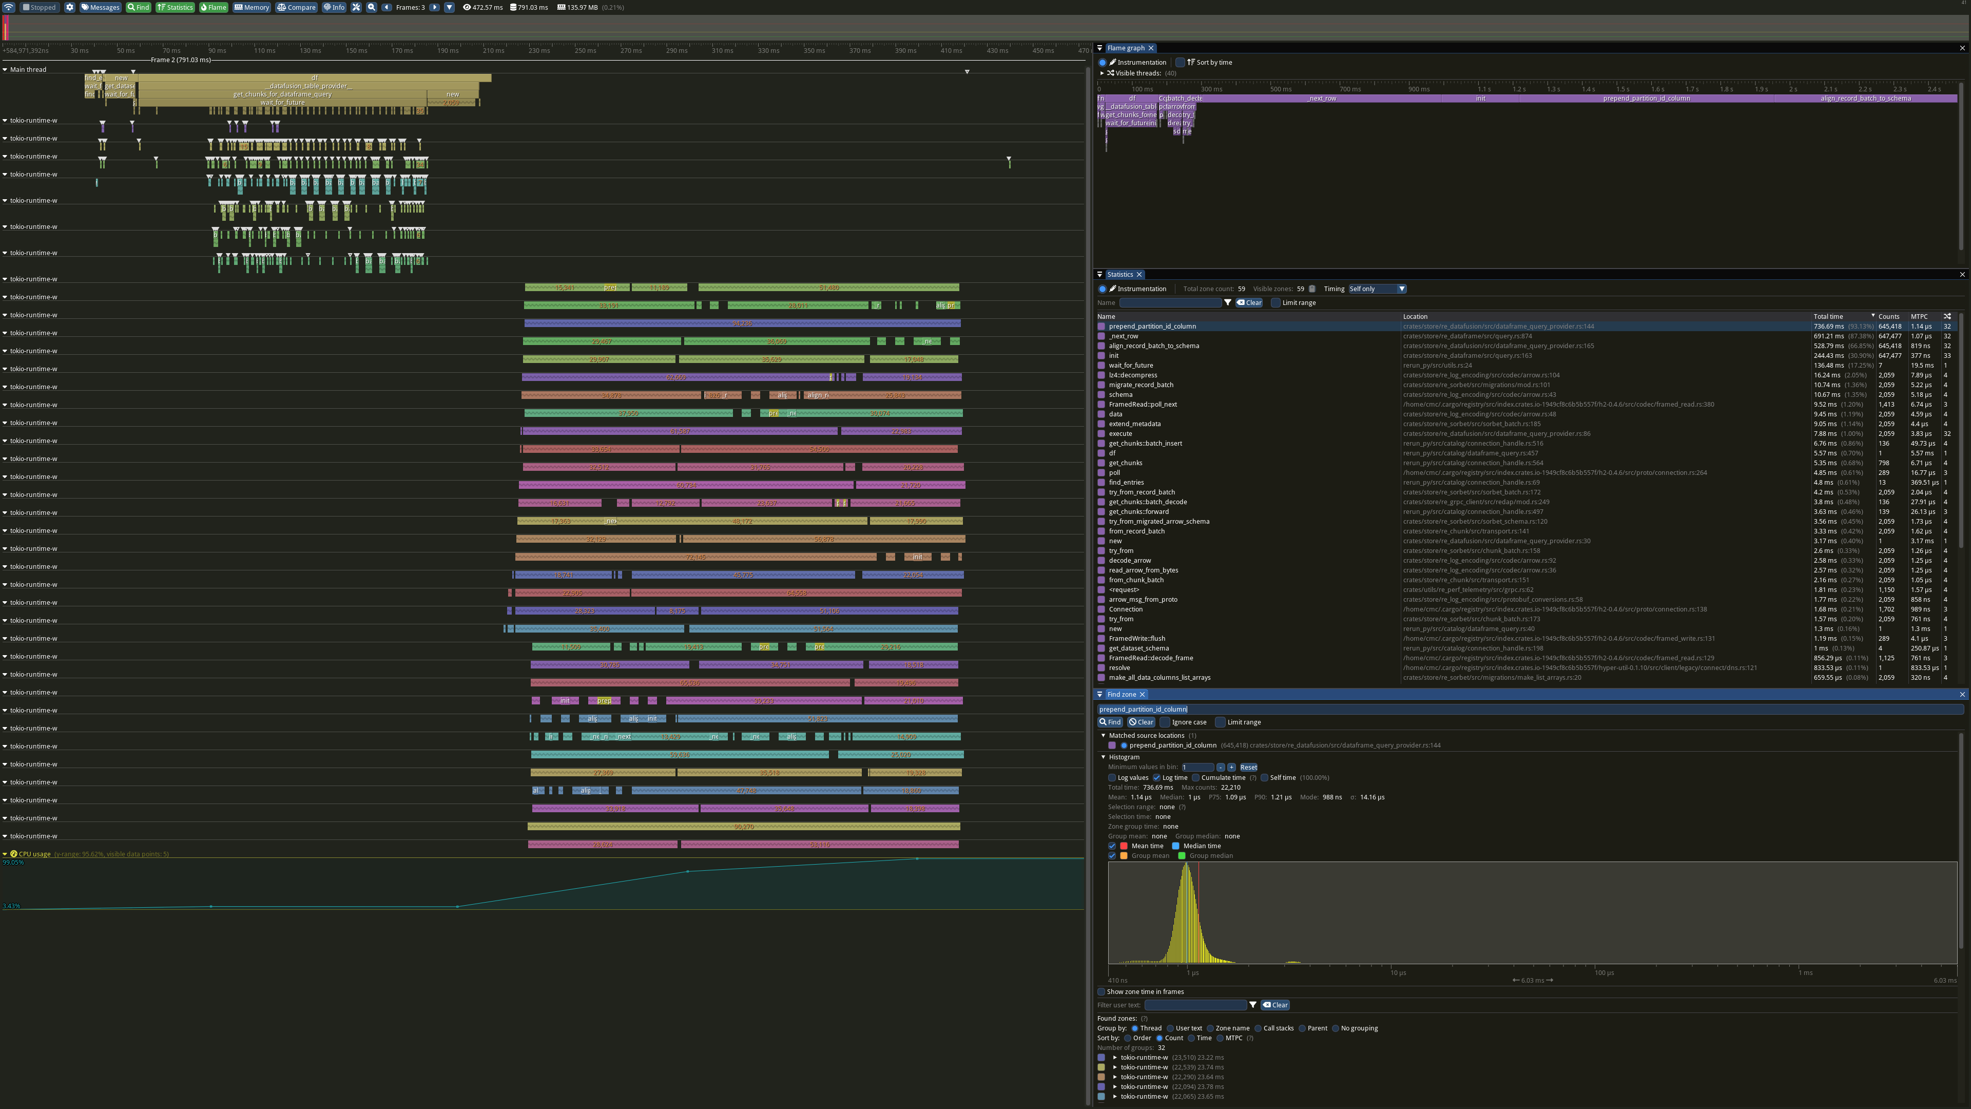Click Find button in Find zone

coord(1110,722)
